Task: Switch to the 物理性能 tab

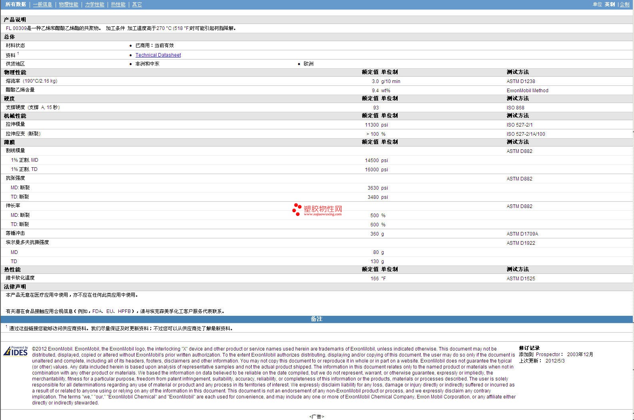Action: (x=68, y=4)
